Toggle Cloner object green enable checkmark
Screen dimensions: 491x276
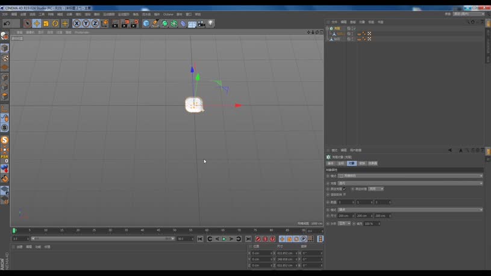click(x=354, y=28)
